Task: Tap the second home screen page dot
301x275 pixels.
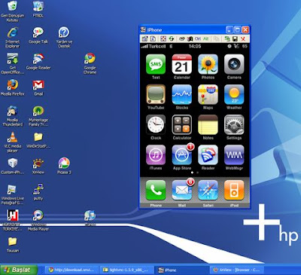Action: [197, 173]
